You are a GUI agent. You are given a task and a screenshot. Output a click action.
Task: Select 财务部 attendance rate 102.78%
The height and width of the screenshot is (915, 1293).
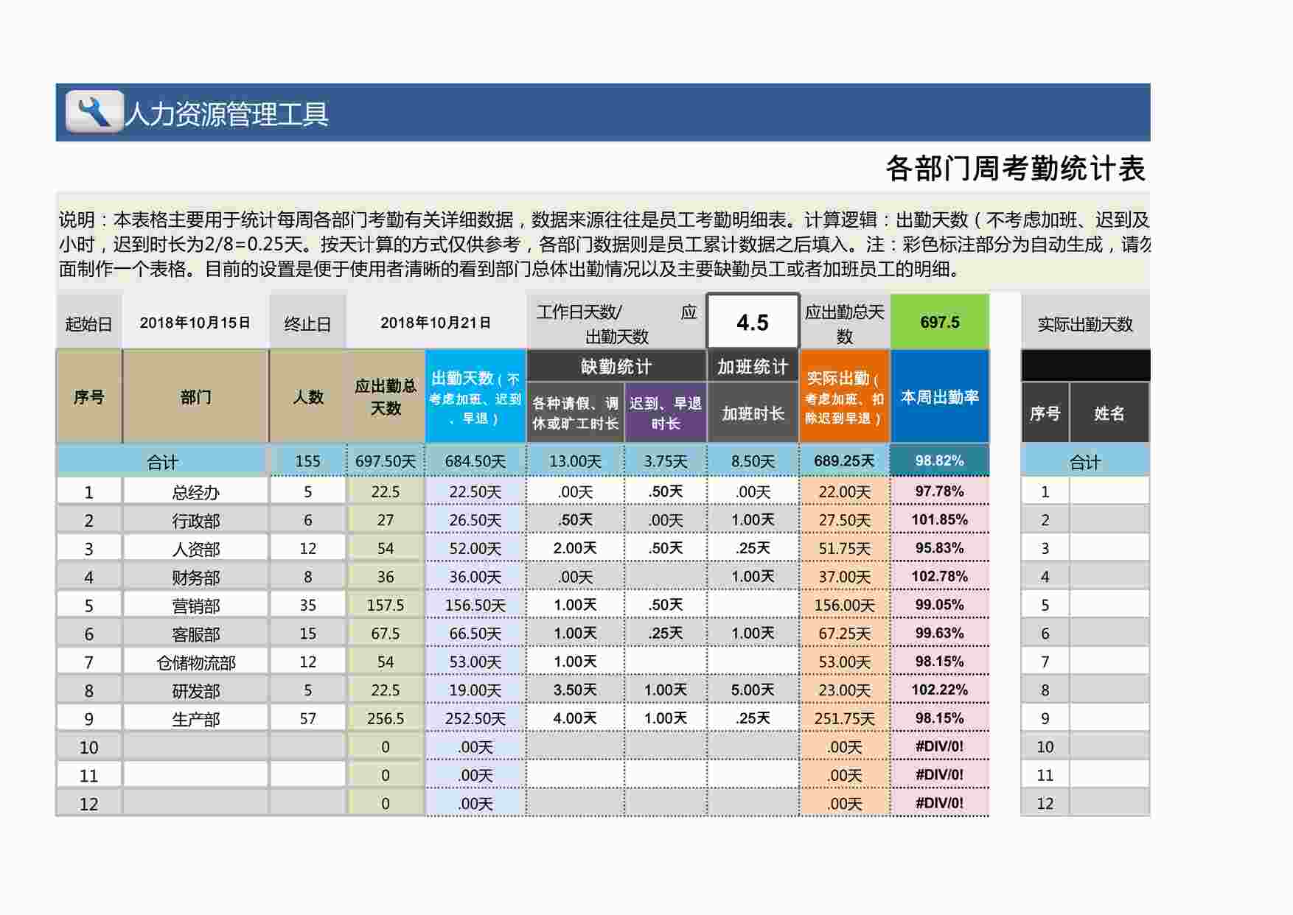click(x=940, y=577)
